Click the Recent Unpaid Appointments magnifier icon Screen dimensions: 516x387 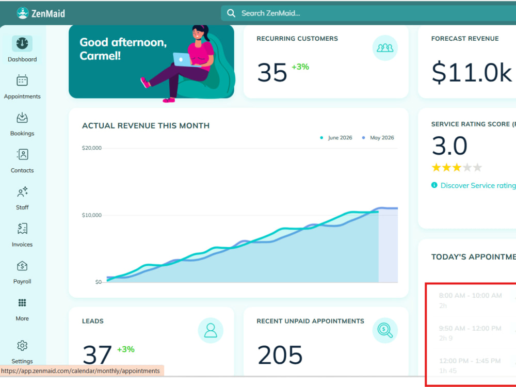(385, 330)
